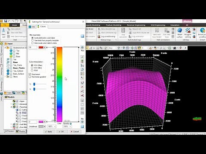
Task: Click the Well data manager icon
Action: click(9, 36)
